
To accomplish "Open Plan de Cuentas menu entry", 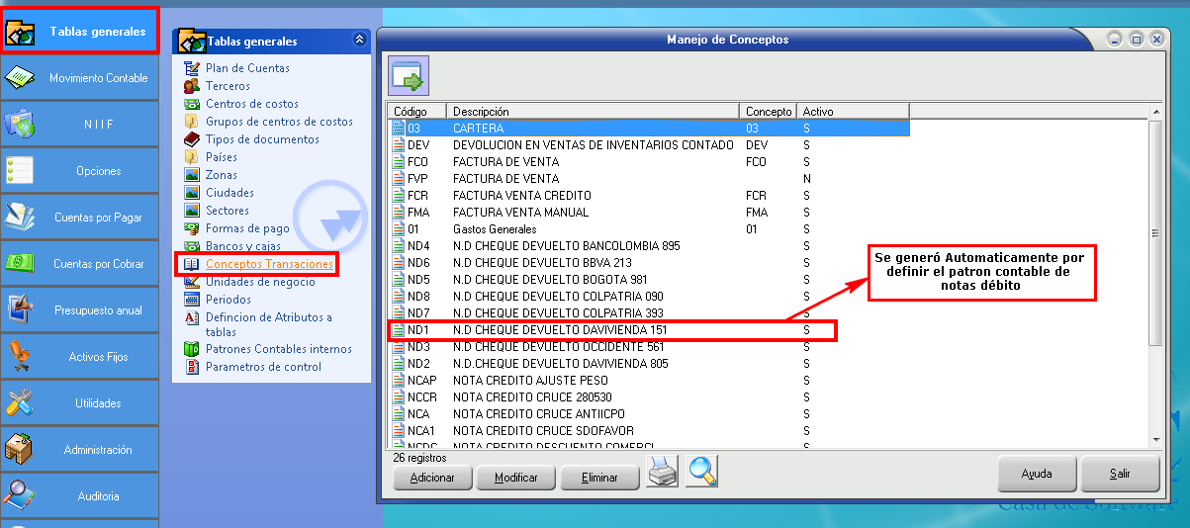I will pyautogui.click(x=247, y=68).
